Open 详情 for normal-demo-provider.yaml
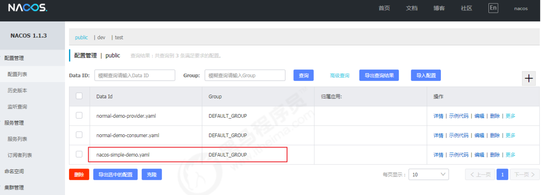Viewport: 541px width, 195px height. click(438, 116)
